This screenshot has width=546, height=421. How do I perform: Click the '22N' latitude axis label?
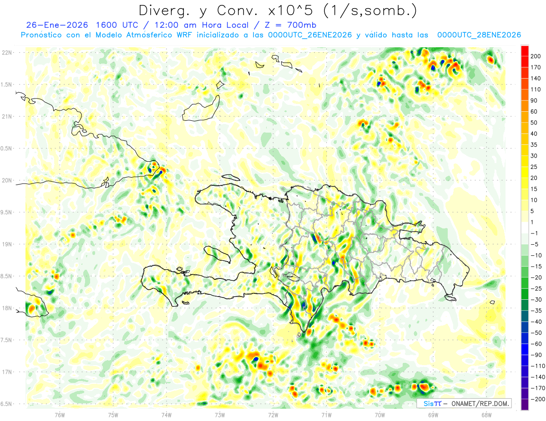(7, 52)
